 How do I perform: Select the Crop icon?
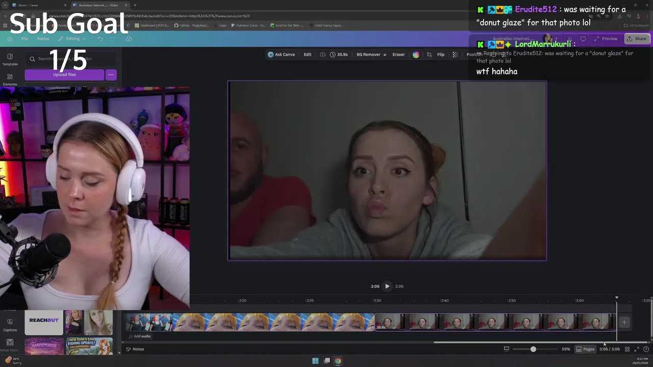429,55
